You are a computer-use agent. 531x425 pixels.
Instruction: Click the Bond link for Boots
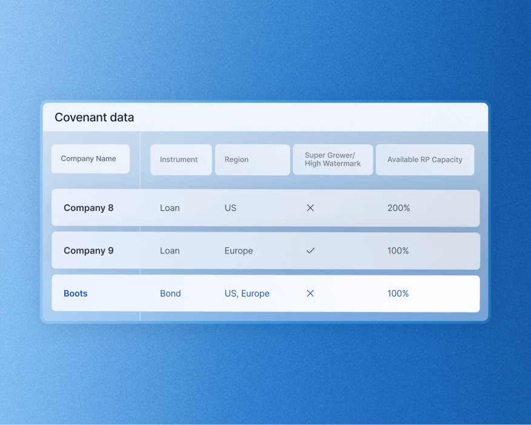click(x=170, y=293)
